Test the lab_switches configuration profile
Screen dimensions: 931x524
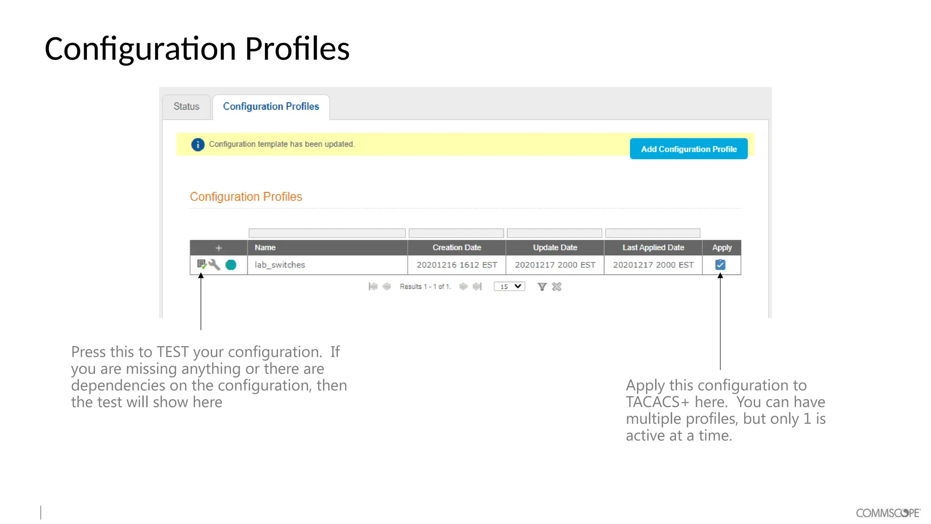click(x=201, y=264)
